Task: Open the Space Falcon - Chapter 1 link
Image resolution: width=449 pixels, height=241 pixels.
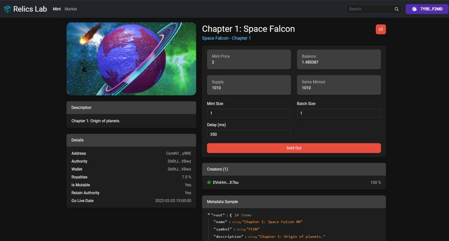Action: coord(226,38)
